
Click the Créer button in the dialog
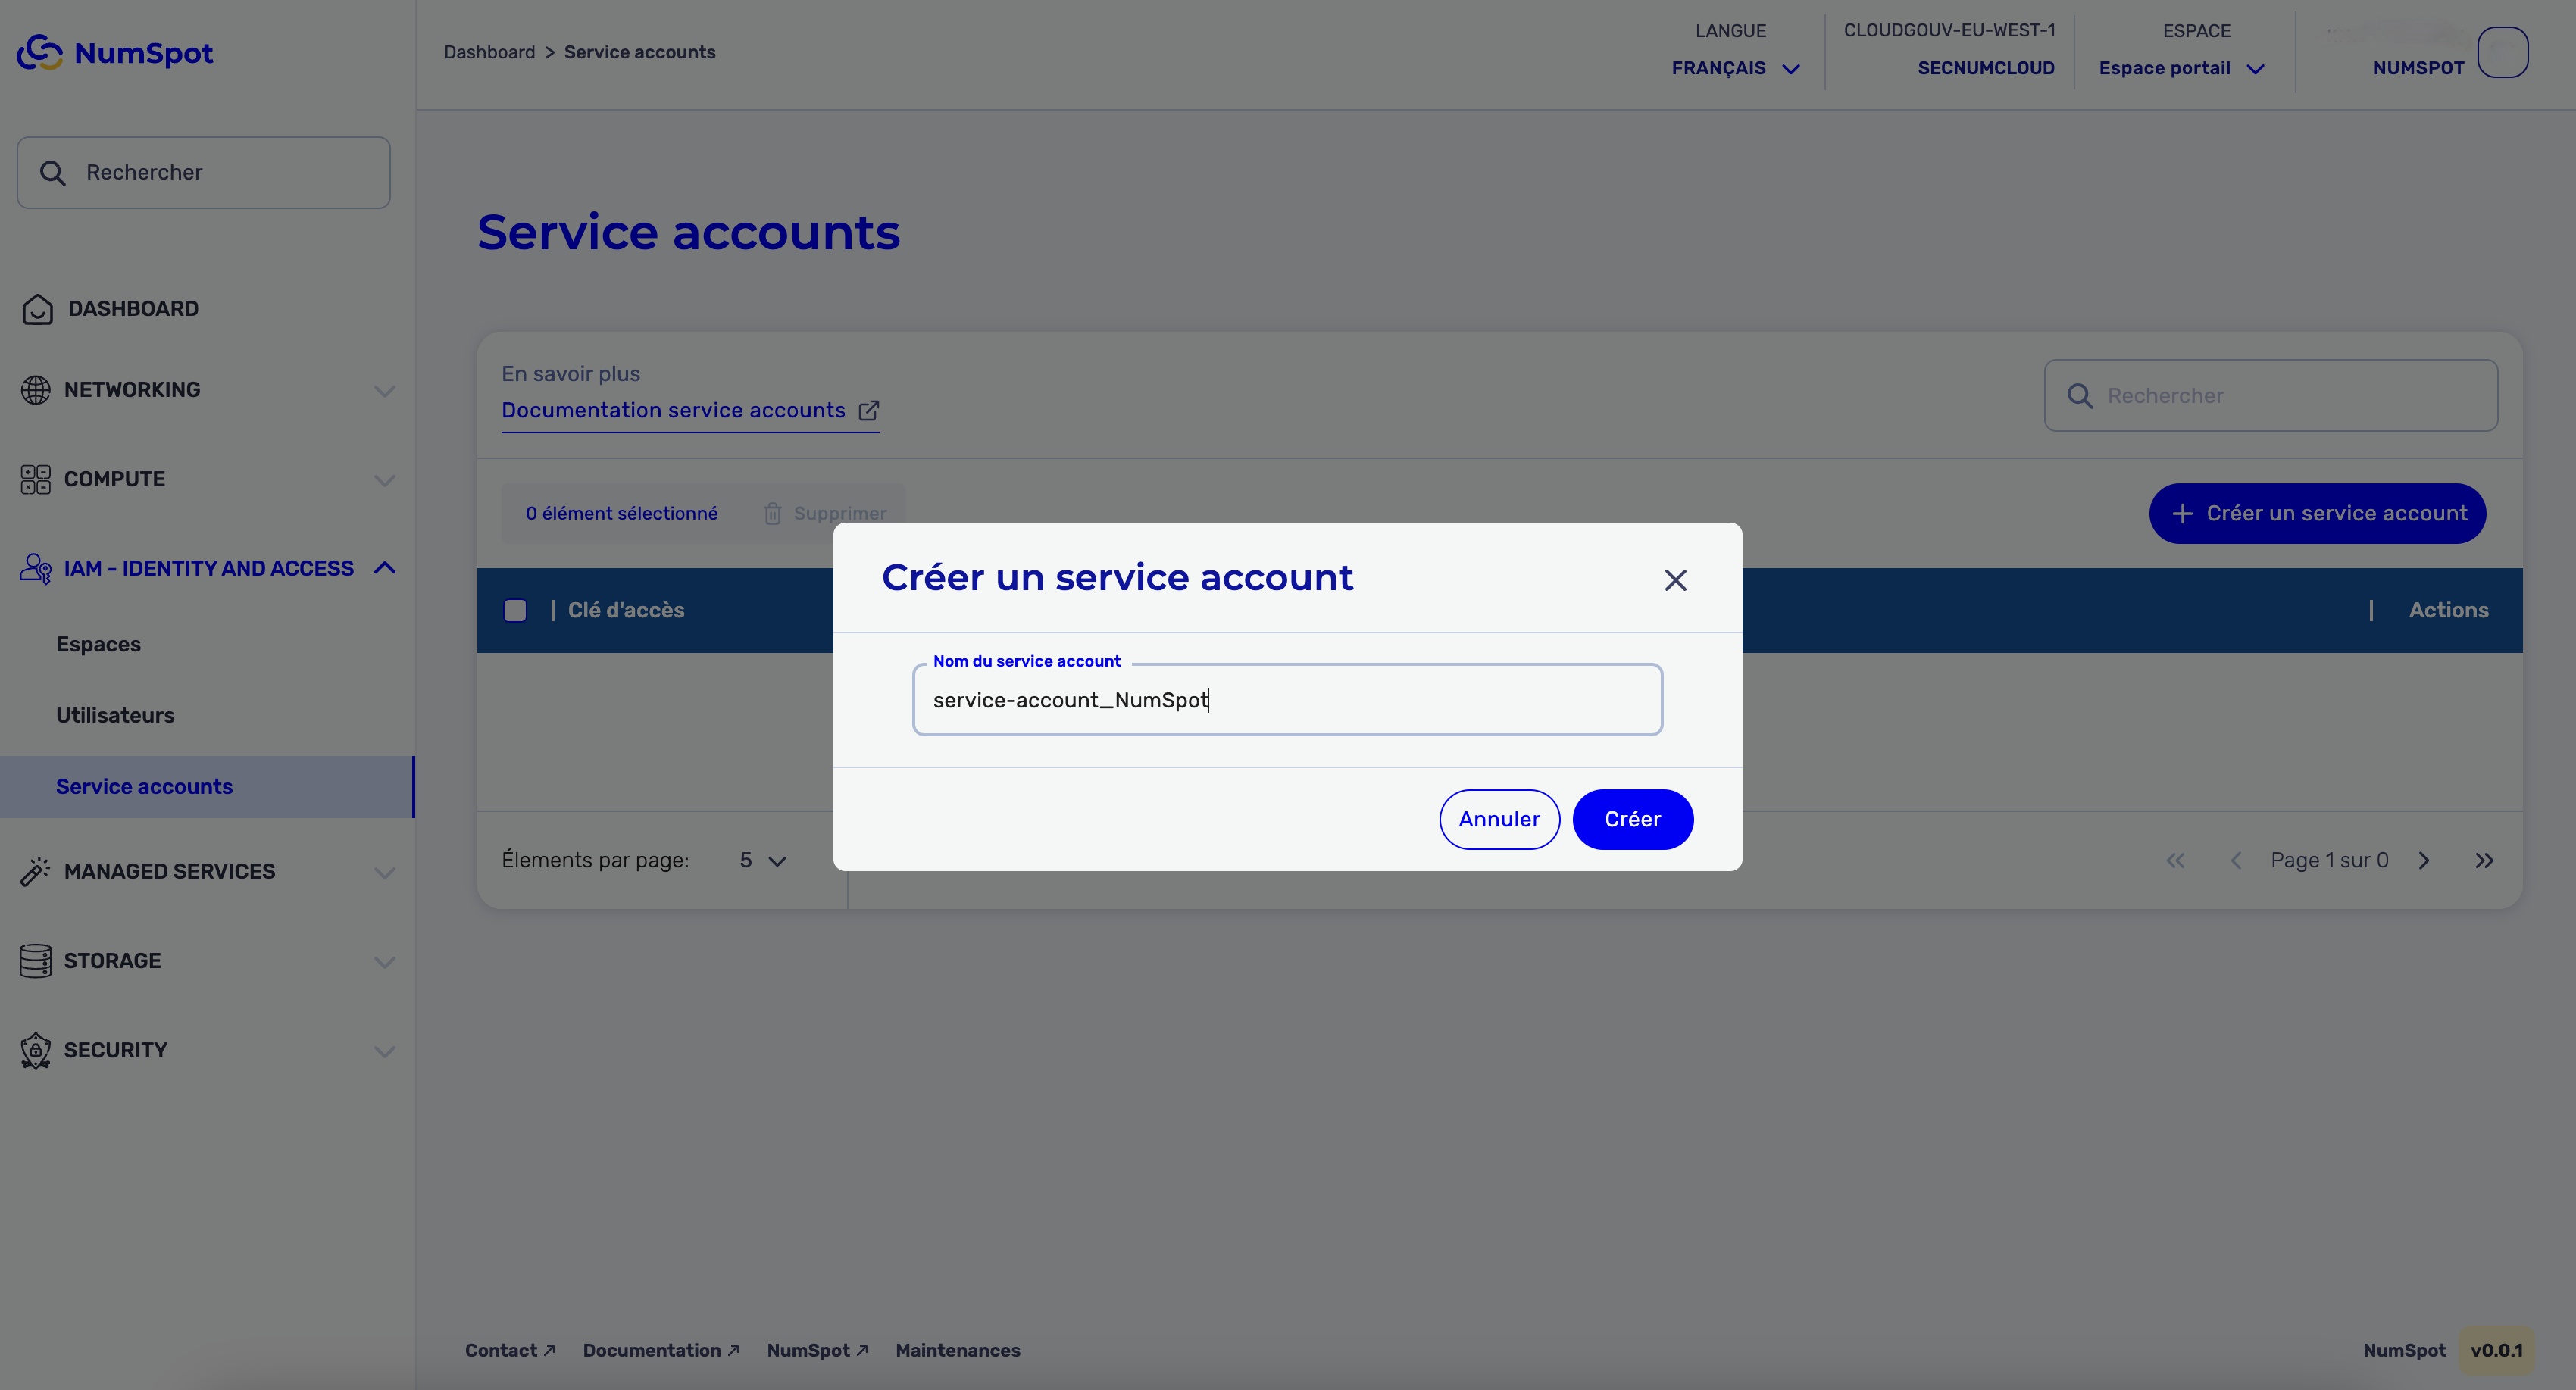click(x=1631, y=818)
